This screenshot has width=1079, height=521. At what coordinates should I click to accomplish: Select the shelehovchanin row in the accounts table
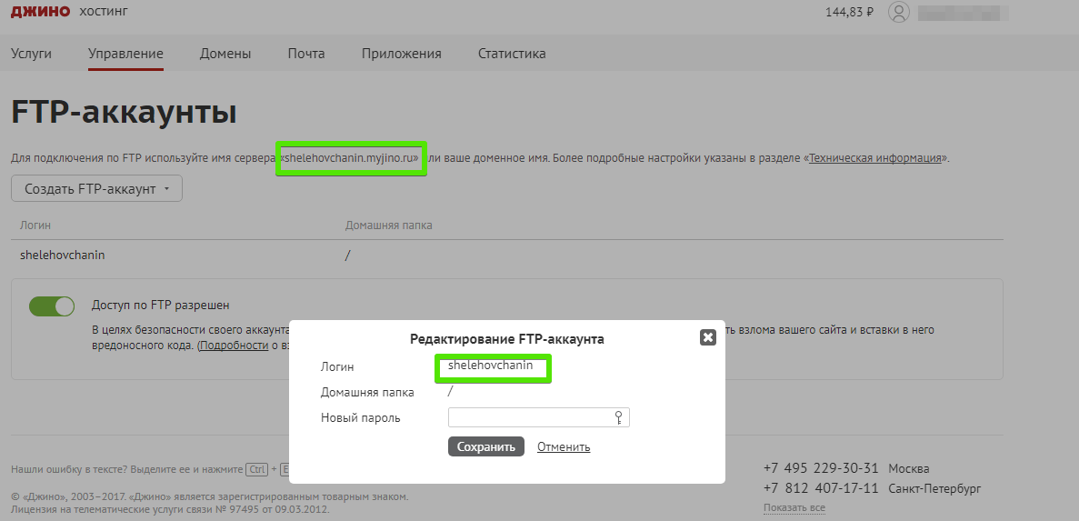(x=507, y=255)
